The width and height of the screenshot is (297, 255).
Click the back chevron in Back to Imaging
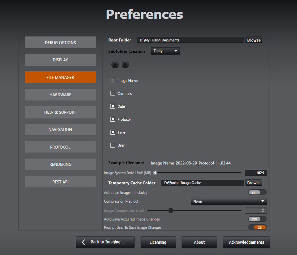[x=84, y=242]
